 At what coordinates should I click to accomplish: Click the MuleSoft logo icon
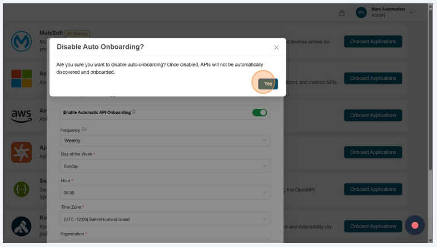pos(21,42)
